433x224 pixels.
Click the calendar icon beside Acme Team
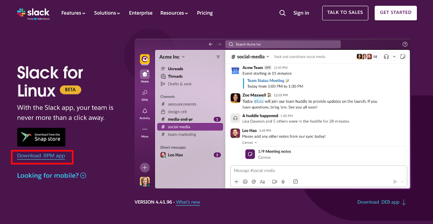point(235,71)
